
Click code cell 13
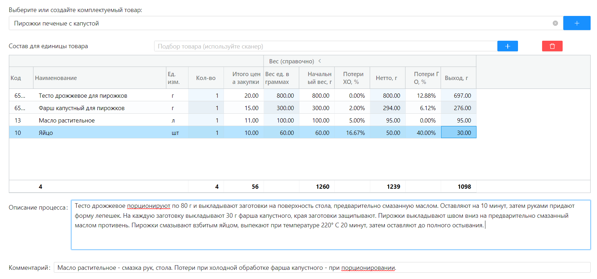coord(21,120)
